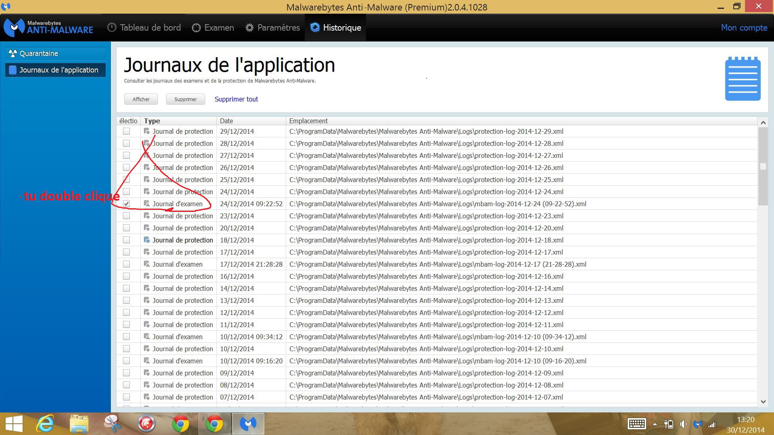This screenshot has width=774, height=435.
Task: Sort the list by the Date column header
Action: (x=227, y=121)
